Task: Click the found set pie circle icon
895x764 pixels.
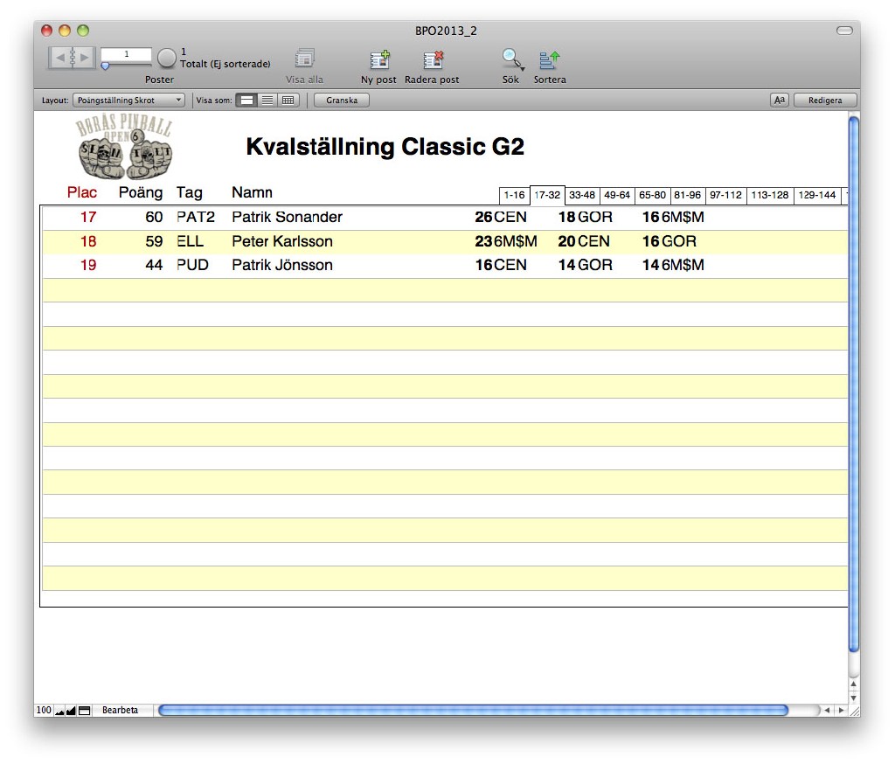Action: click(x=167, y=57)
